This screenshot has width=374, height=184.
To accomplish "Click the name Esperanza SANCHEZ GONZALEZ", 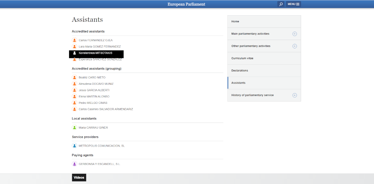I will (x=100, y=60).
